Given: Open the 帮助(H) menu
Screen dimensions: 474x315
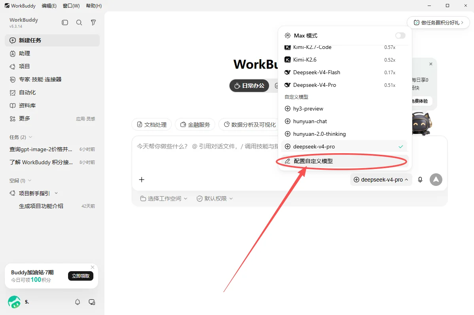Looking at the screenshot, I should (94, 6).
